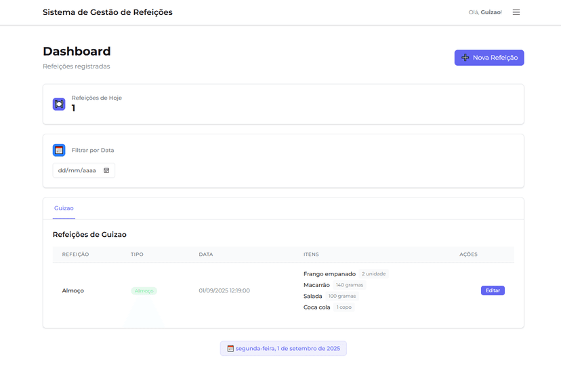The image size is (561, 380).
Task: Click the calendar icon beside Filtrar por Data
Action: 59,150
